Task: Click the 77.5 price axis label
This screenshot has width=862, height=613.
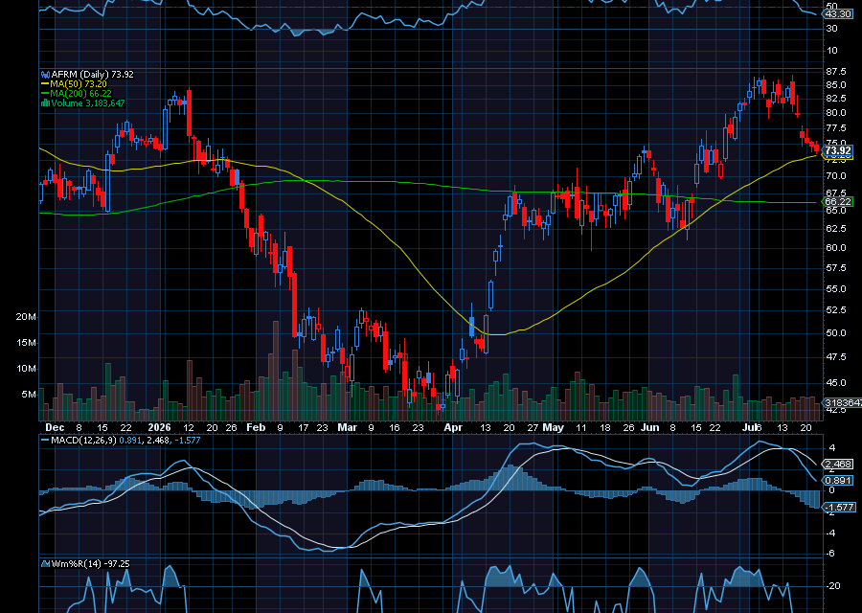Action: point(835,127)
